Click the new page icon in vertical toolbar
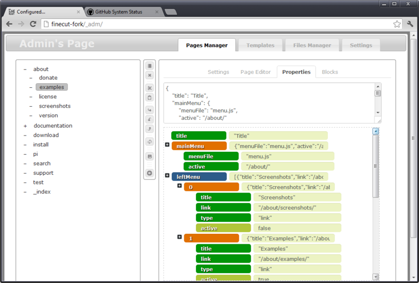The width and height of the screenshot is (419, 283). pos(150,66)
